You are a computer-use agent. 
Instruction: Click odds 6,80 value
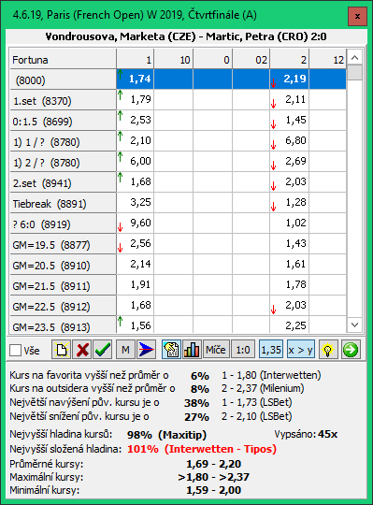289,140
